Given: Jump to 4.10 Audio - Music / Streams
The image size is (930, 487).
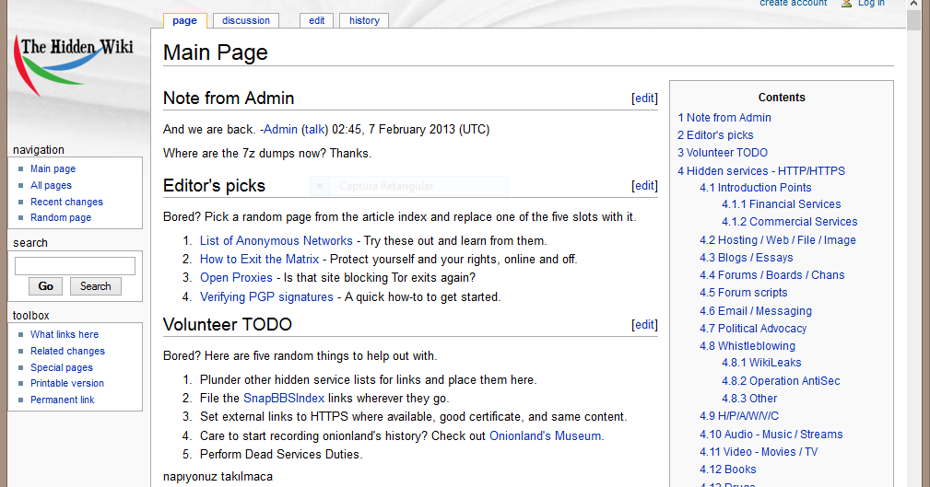Looking at the screenshot, I should coord(771,435).
